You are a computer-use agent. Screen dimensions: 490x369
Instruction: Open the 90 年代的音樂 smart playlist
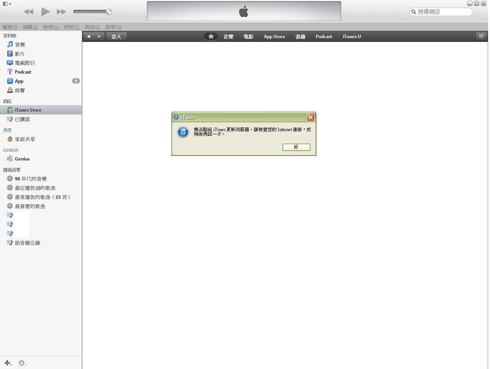click(x=41, y=179)
